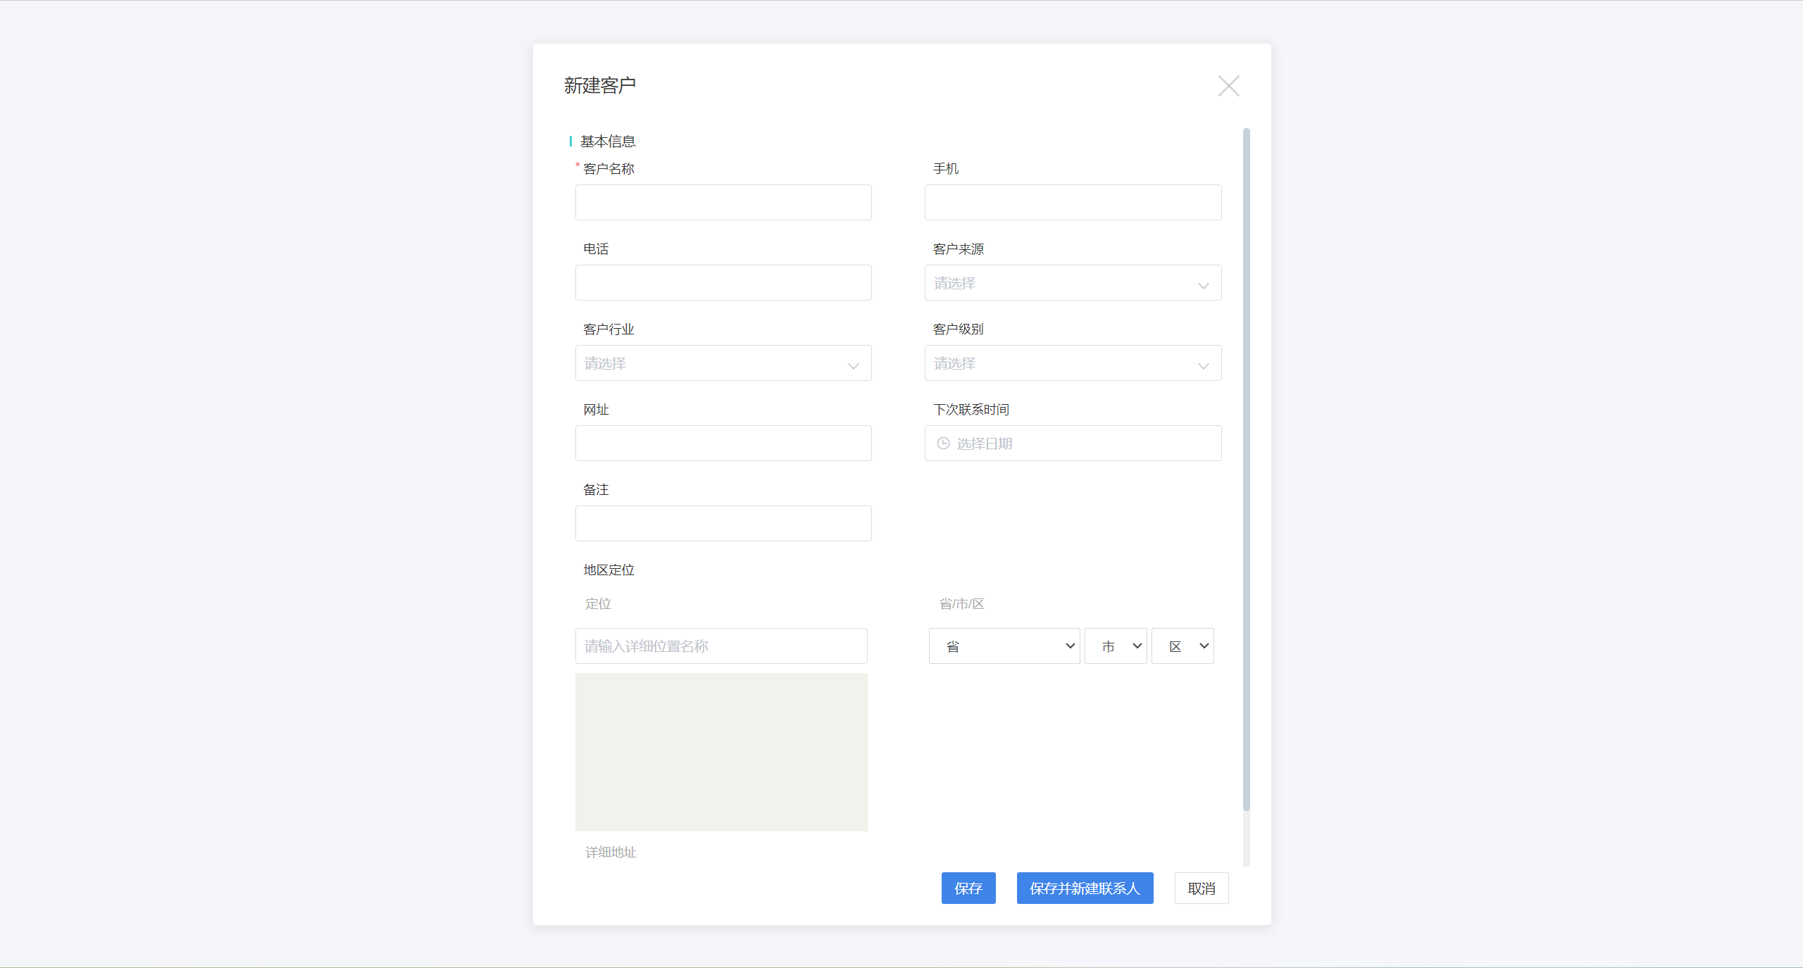Open the 客户来源 dropdown
This screenshot has height=968, width=1803.
(x=1073, y=283)
